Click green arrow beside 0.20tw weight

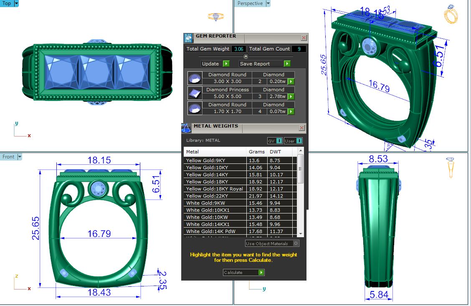291,81
